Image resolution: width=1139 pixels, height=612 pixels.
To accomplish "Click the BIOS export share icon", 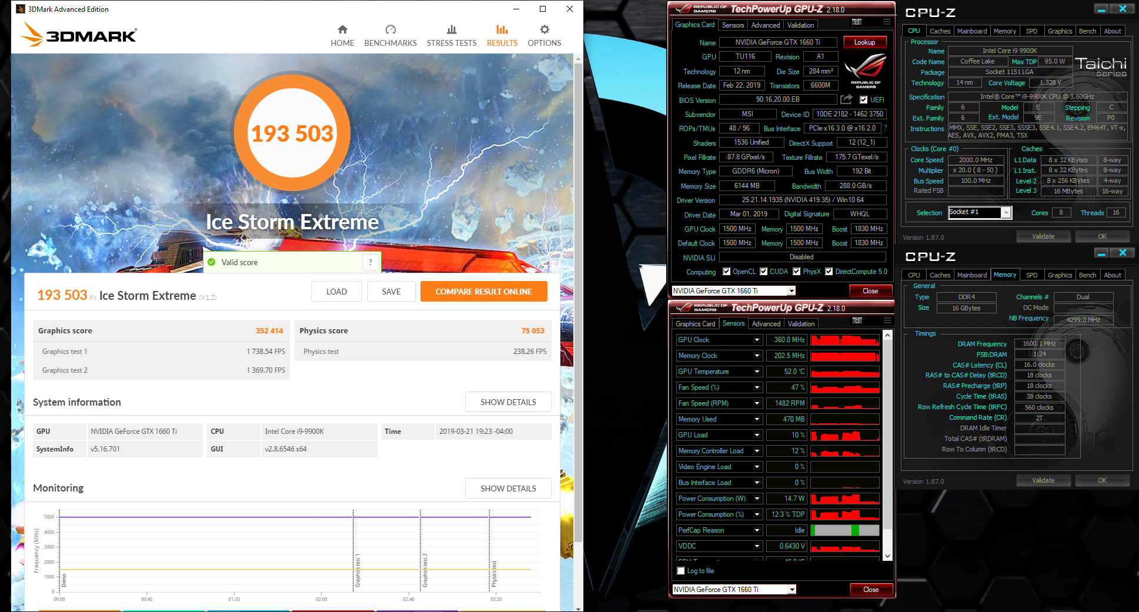I will click(846, 99).
